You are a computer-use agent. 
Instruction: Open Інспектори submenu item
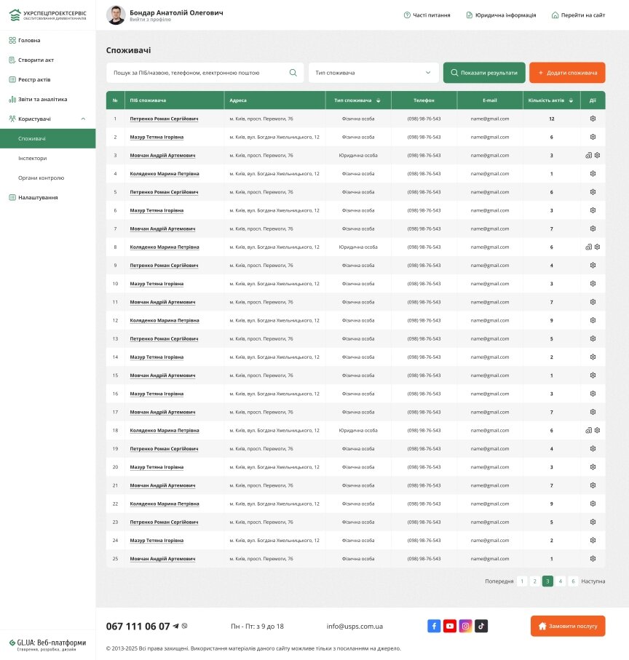pos(33,158)
